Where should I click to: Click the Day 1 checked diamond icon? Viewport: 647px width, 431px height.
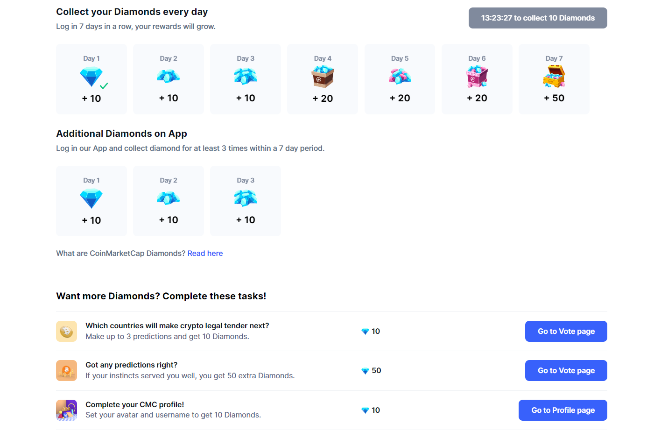click(91, 76)
